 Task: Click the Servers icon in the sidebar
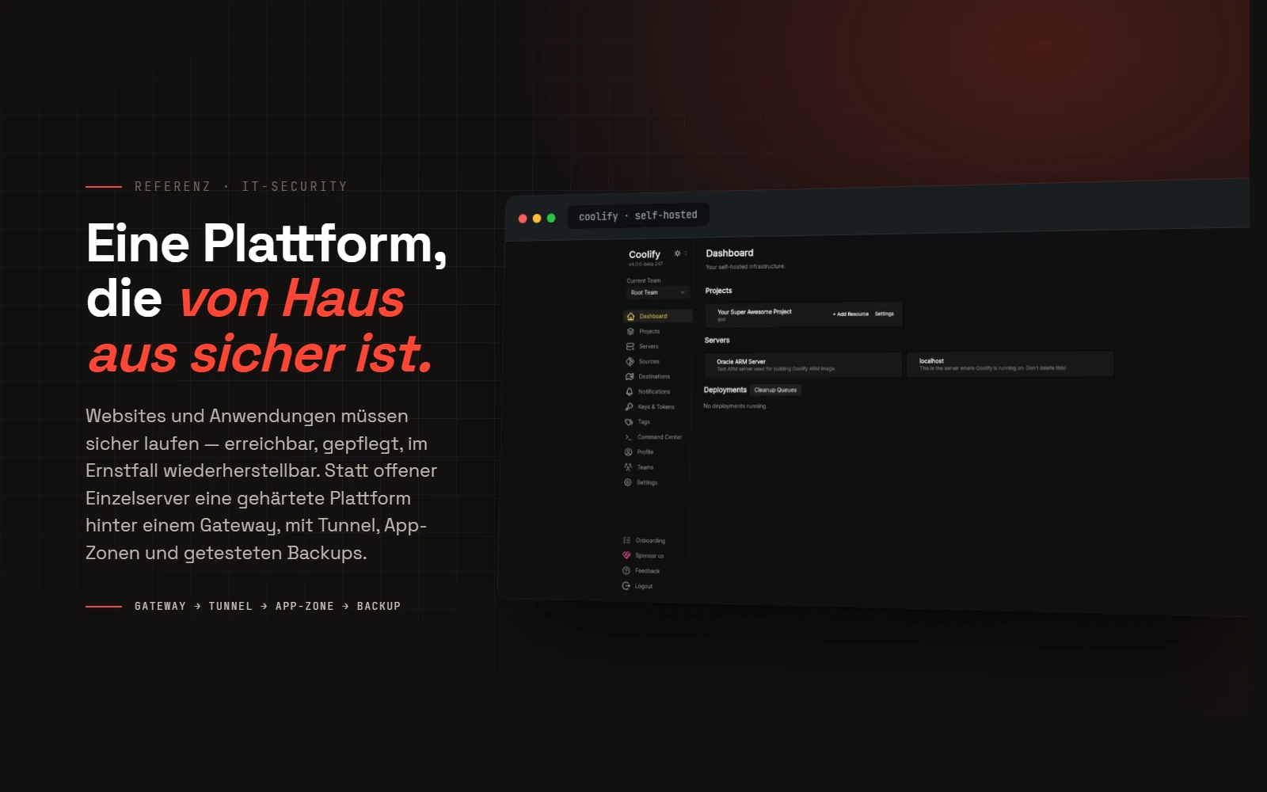pyautogui.click(x=630, y=347)
